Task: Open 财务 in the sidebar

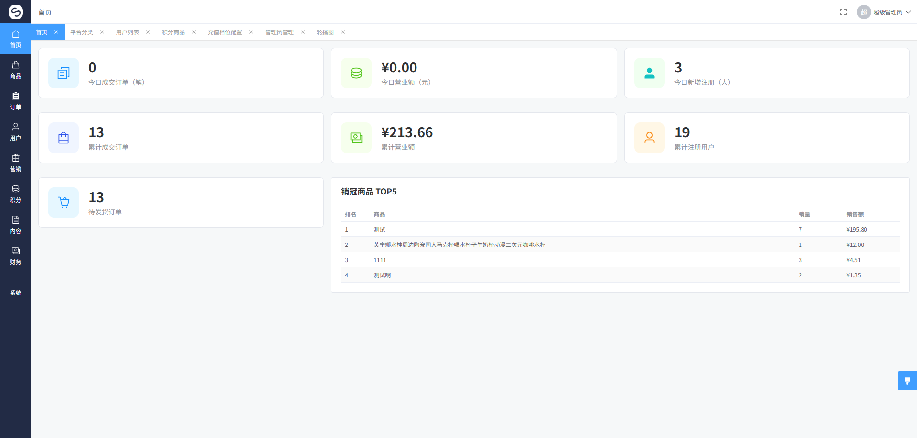Action: coord(15,256)
